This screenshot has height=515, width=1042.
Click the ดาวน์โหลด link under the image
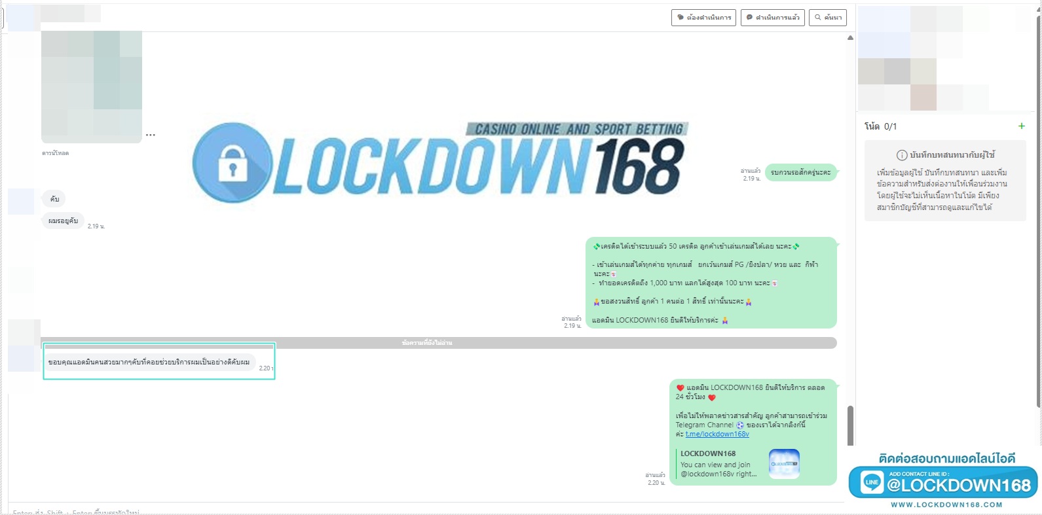coord(56,153)
